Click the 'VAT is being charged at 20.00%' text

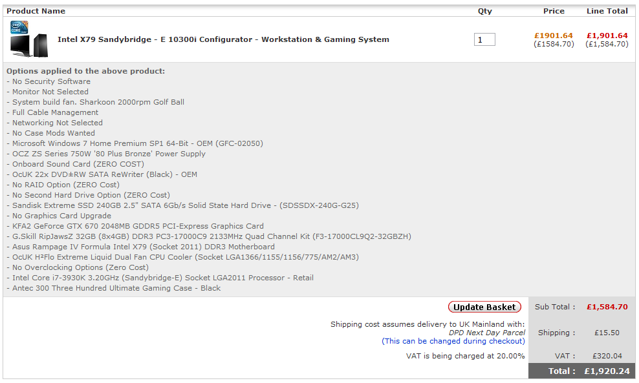[x=466, y=356]
